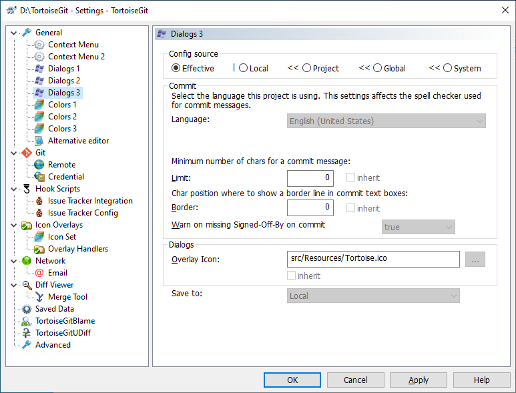Go to the Advanced settings page
The height and width of the screenshot is (393, 516).
[x=53, y=345]
